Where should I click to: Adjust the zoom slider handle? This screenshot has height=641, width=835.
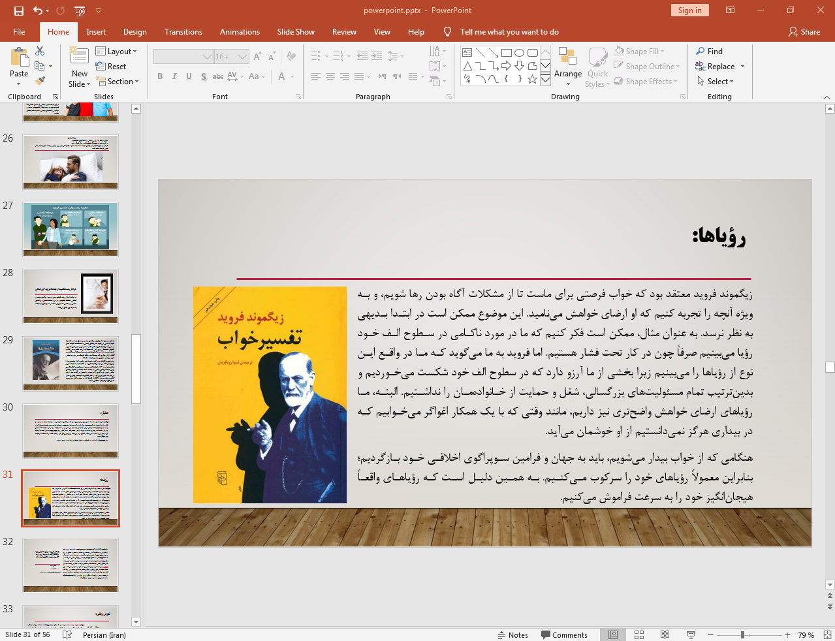tap(742, 634)
